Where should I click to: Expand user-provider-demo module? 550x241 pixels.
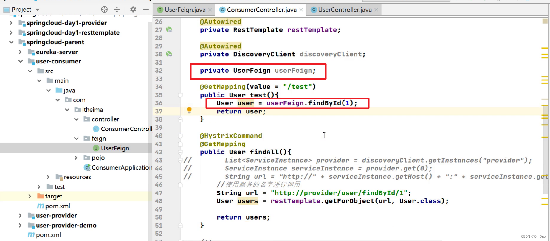[x=20, y=225]
